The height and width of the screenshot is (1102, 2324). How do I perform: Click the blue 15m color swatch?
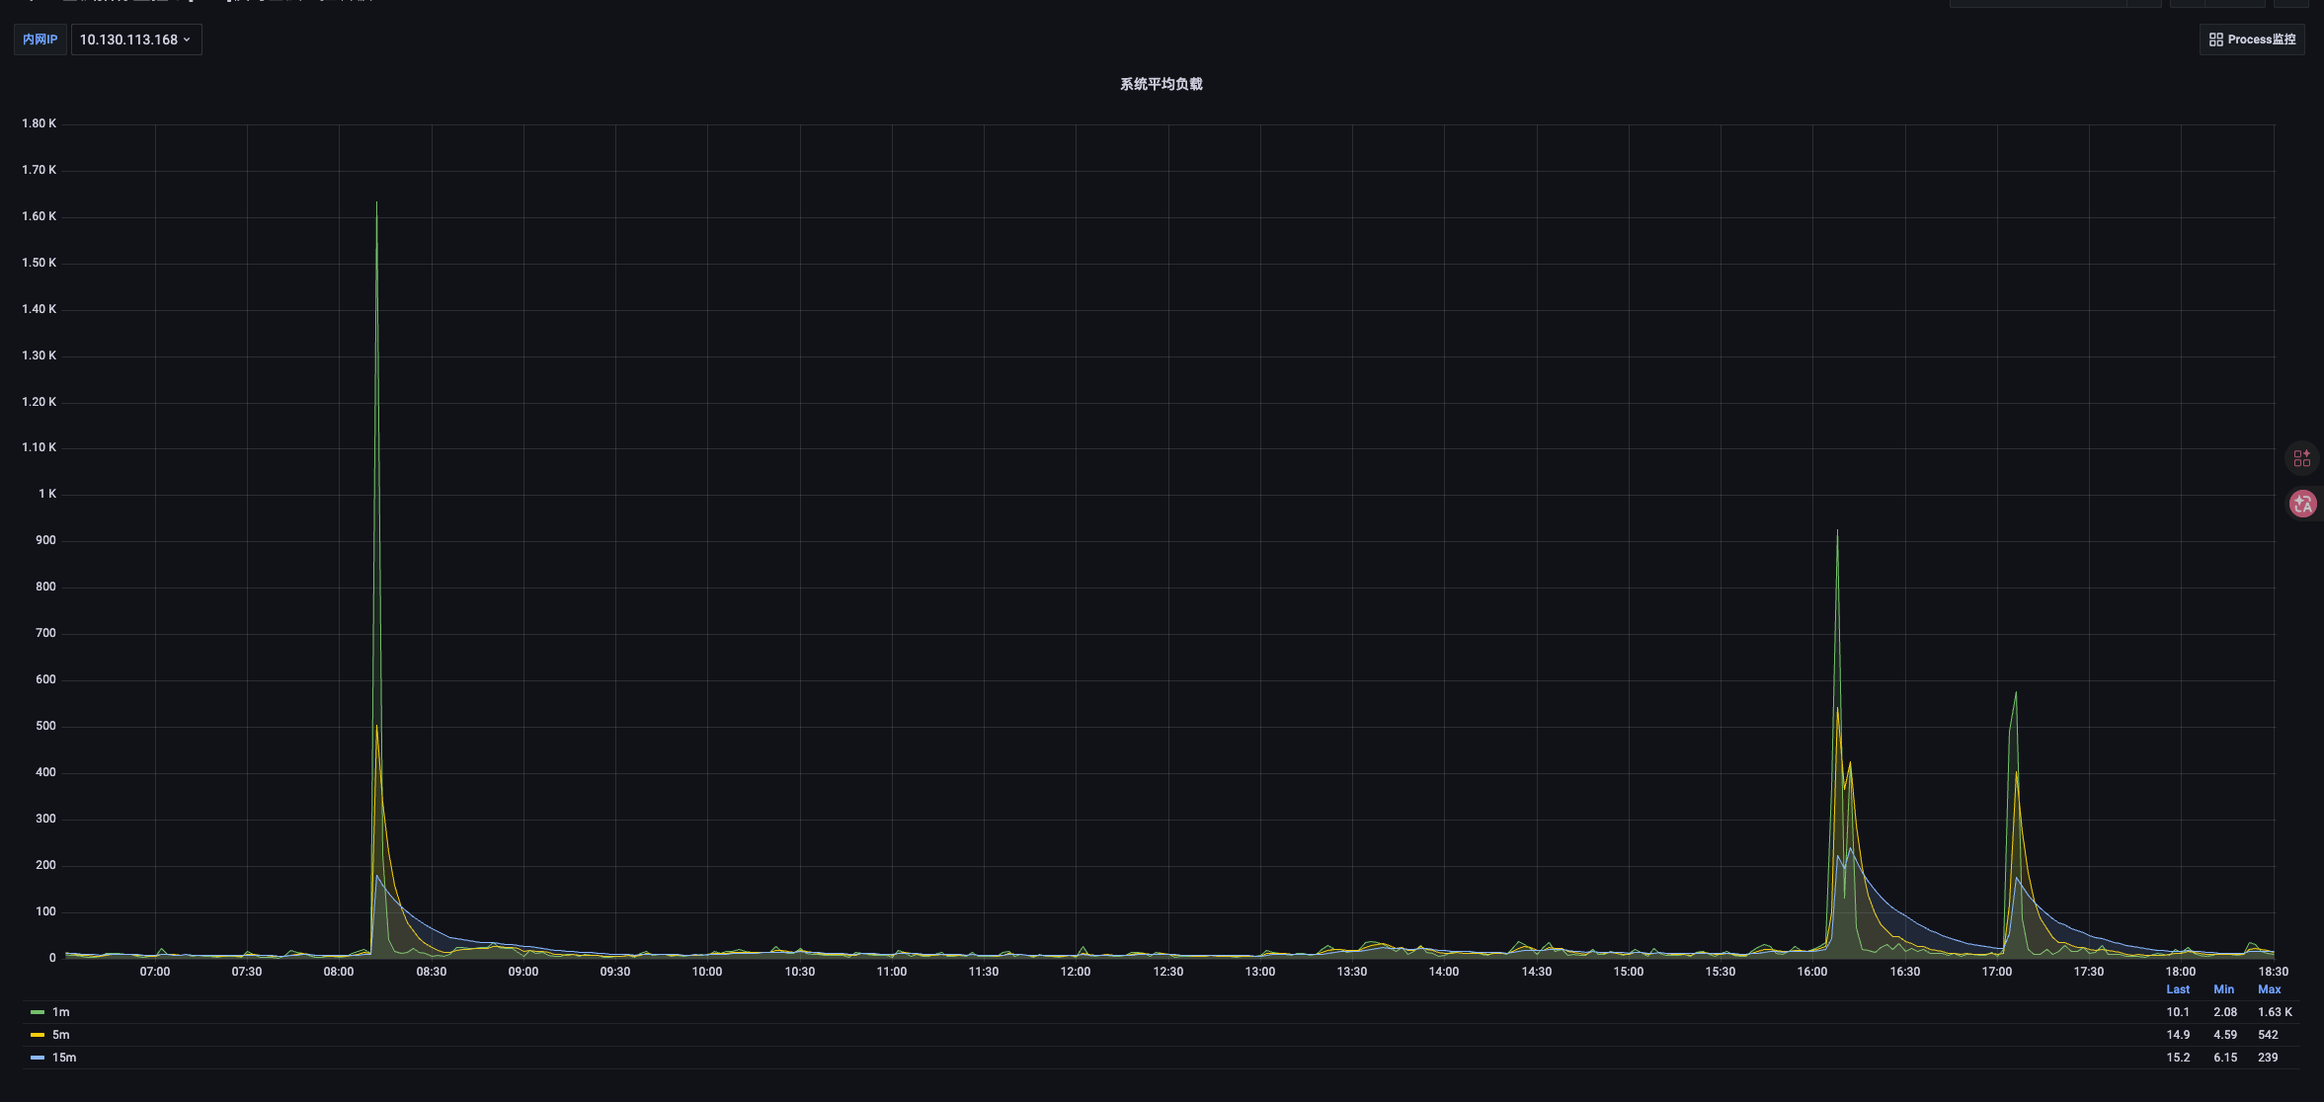tap(38, 1058)
